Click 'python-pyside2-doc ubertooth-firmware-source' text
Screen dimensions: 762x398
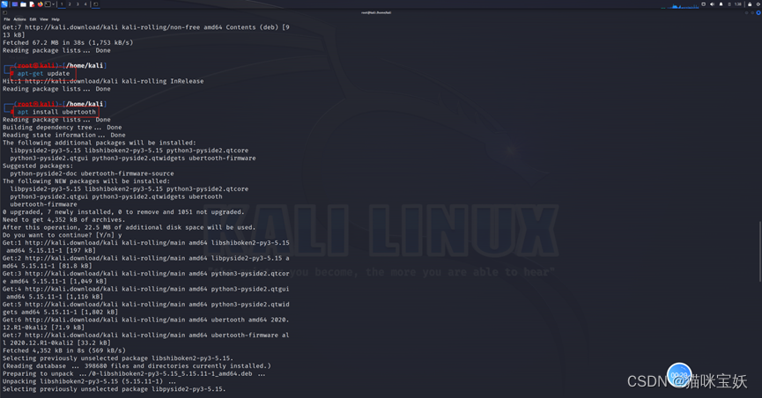(92, 173)
